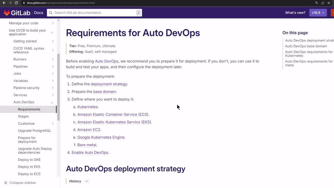Viewport: 334px width, 188px height.
Task: Click the browser back arrow
Action: click(4, 3)
